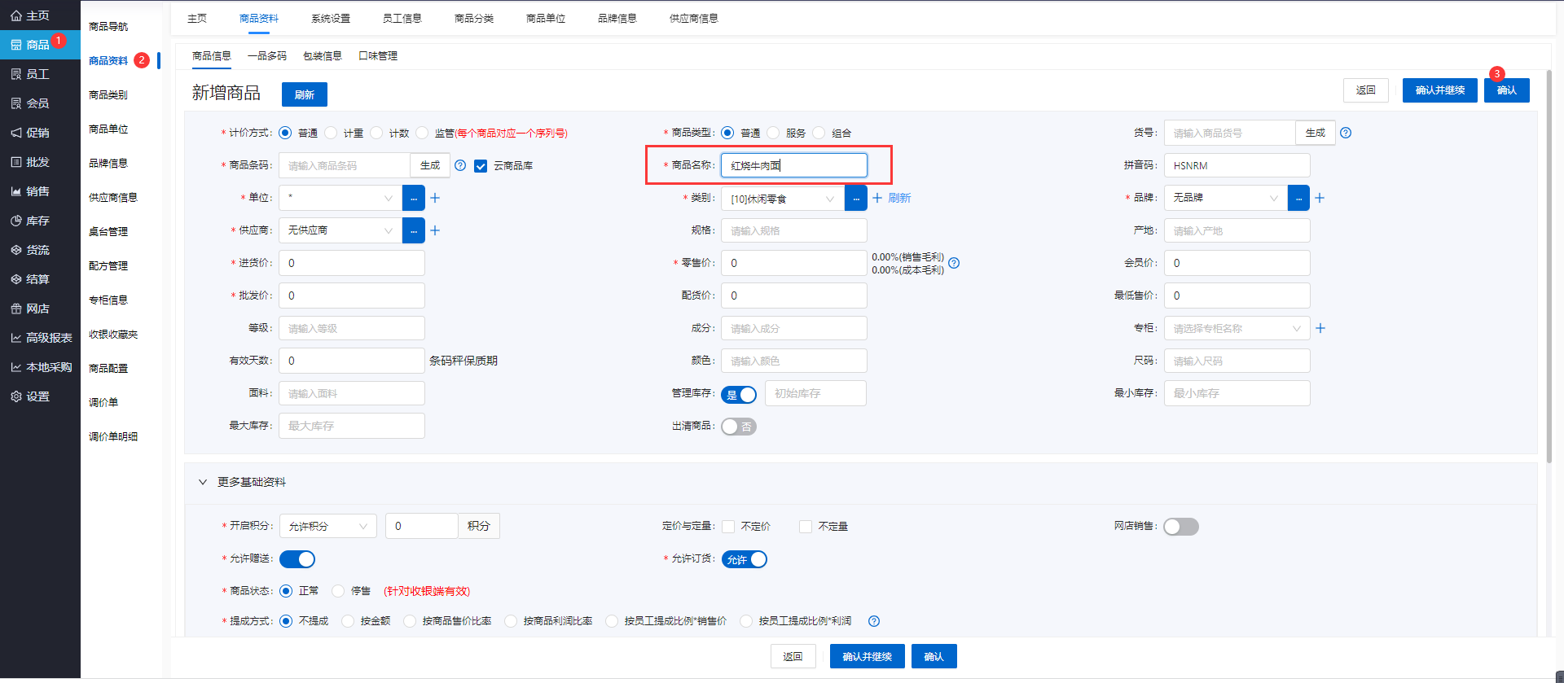This screenshot has width=1564, height=683.
Task: Uncheck the 云商品库 checkbox
Action: tap(481, 166)
